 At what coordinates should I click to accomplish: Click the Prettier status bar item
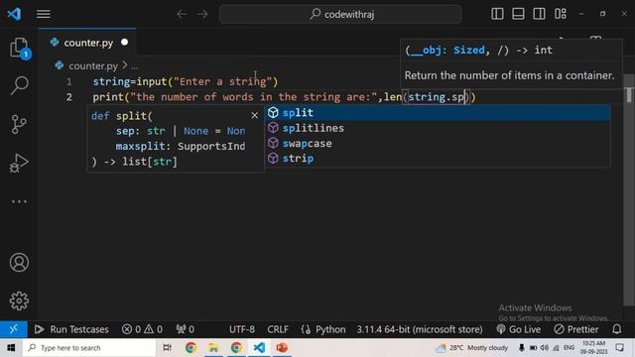point(576,329)
